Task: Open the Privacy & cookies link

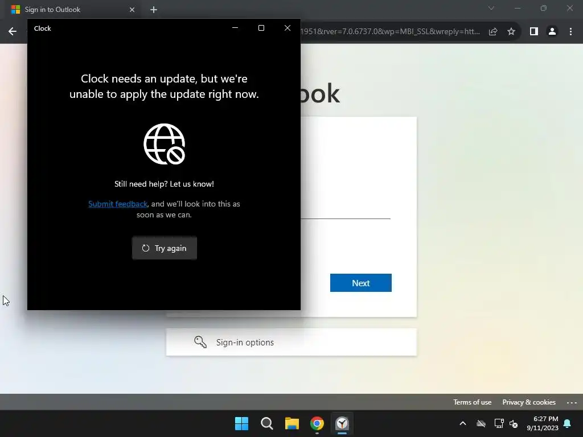Action: 529,402
